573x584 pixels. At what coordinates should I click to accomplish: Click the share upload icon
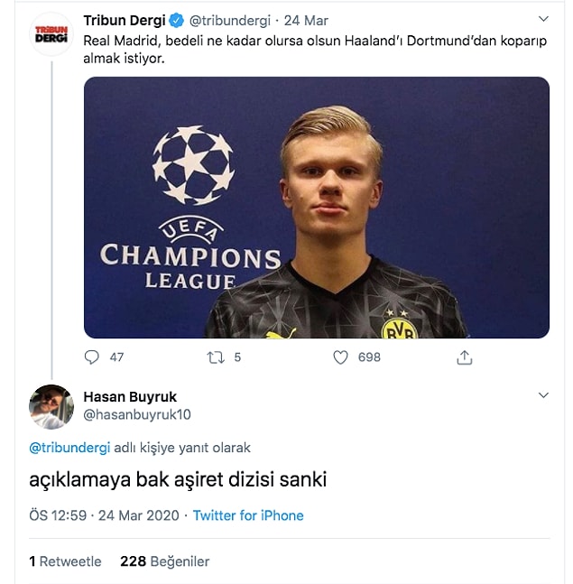coord(465,357)
